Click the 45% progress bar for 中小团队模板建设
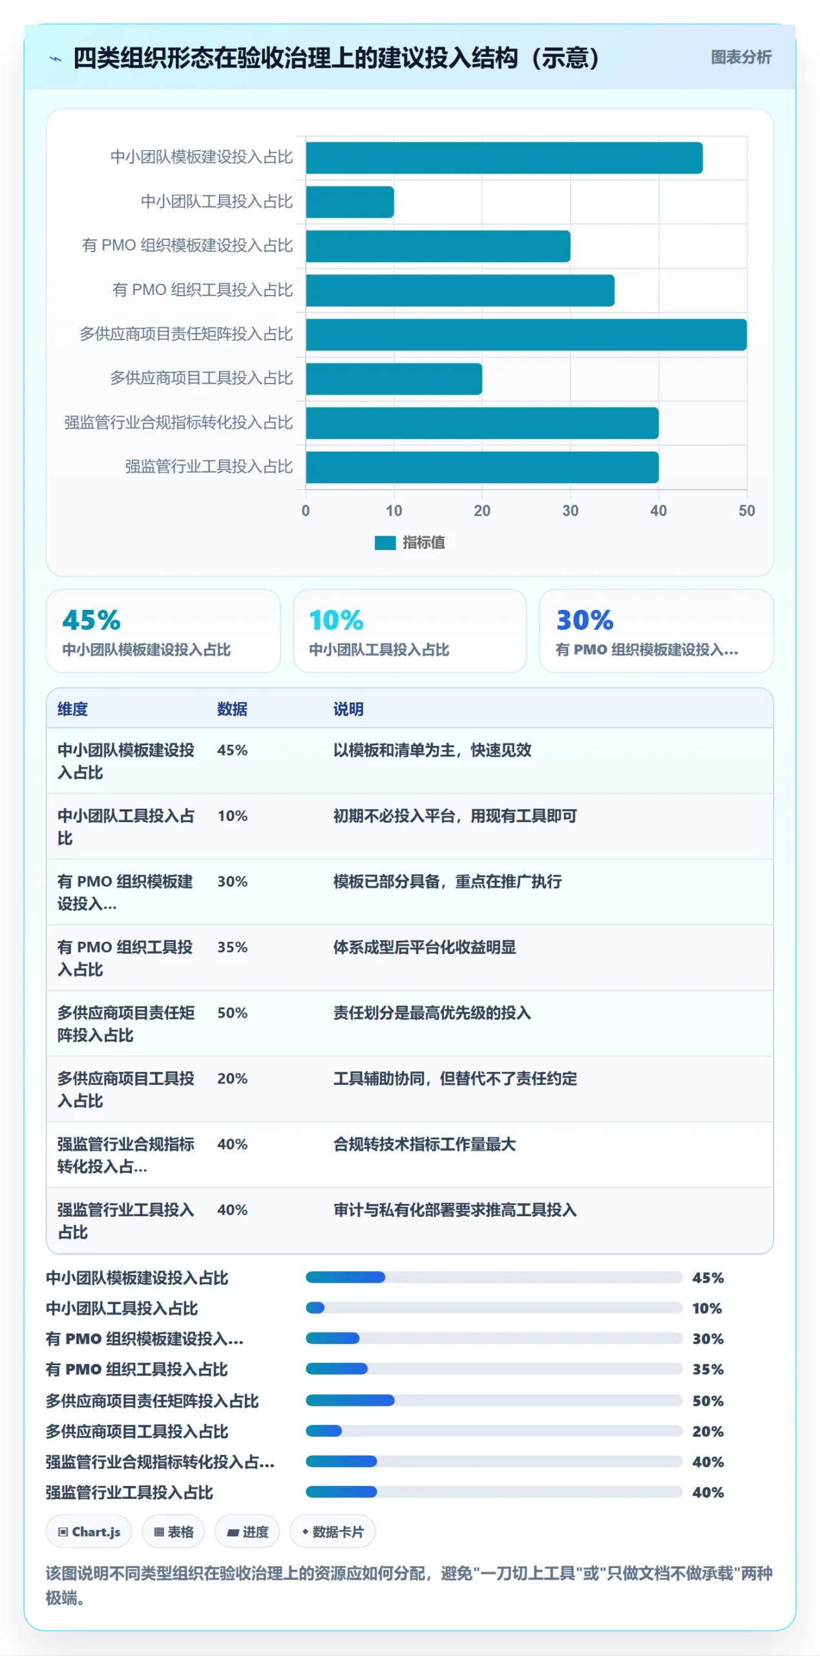This screenshot has width=820, height=1656. pyautogui.click(x=494, y=1277)
